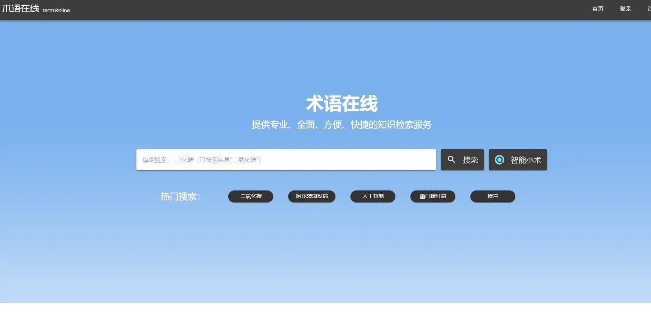
Task: Launch the 智能小术 assistant button
Action: 518,160
